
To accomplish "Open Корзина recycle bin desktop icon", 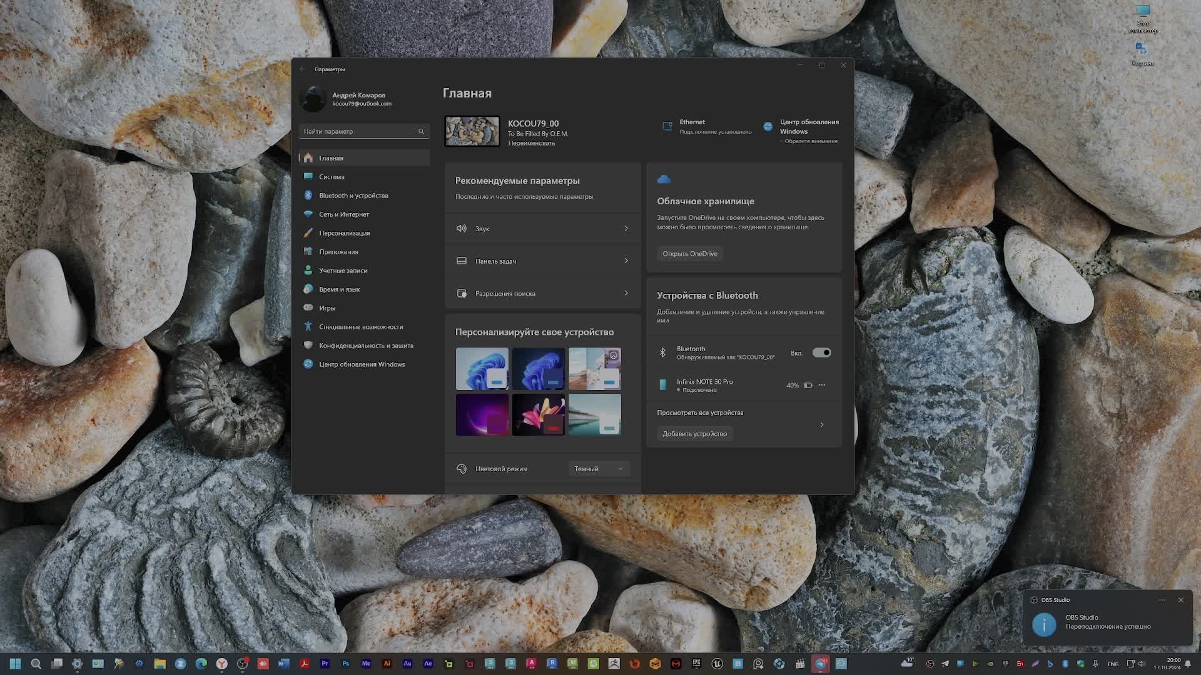I will pyautogui.click(x=1142, y=54).
